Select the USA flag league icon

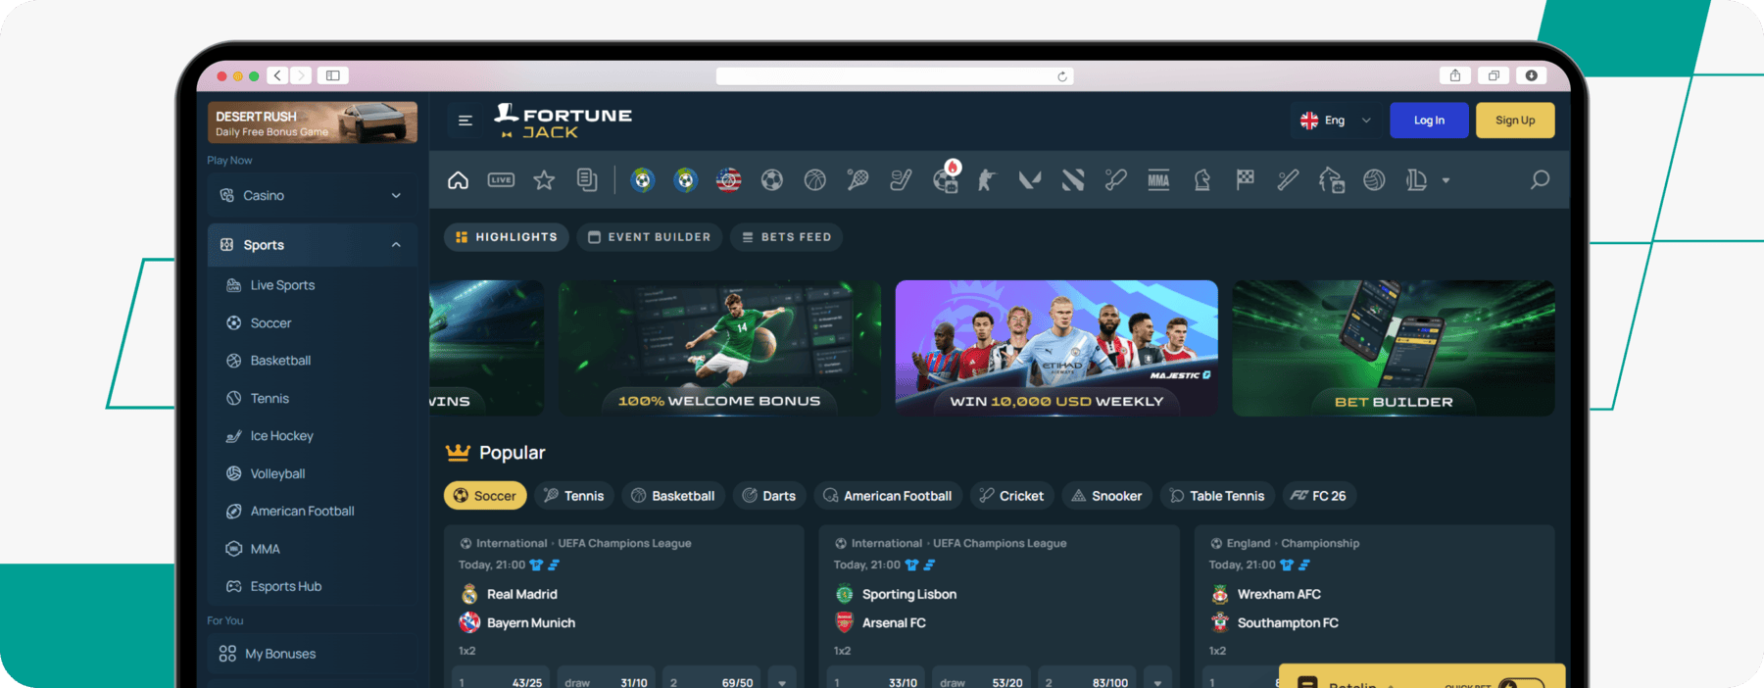[728, 180]
